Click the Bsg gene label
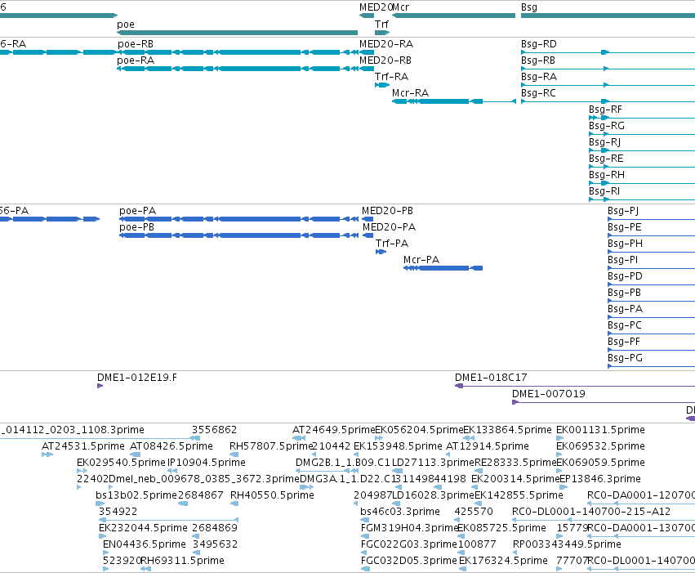This screenshot has height=573, width=695. pyautogui.click(x=529, y=7)
